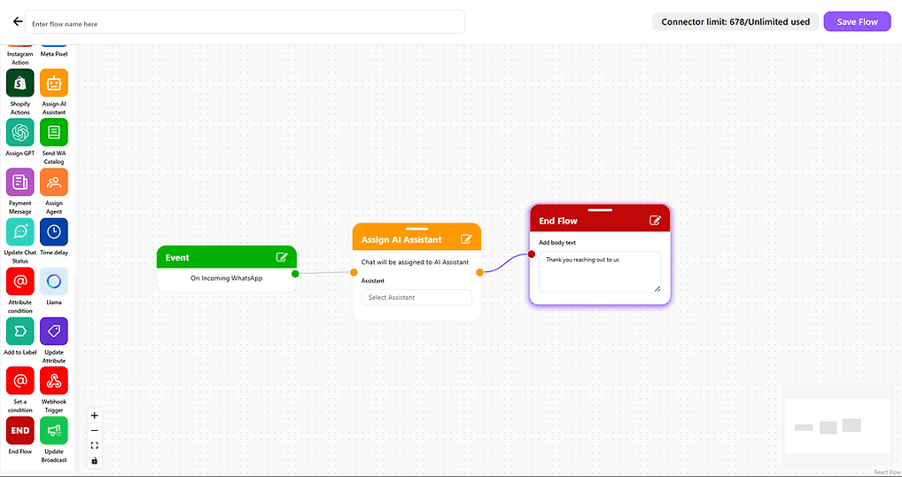Select the Payment Message icon

point(20,182)
